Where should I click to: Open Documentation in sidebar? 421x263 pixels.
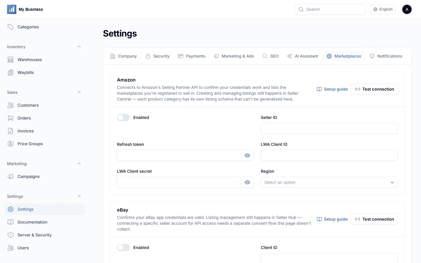pos(44,222)
